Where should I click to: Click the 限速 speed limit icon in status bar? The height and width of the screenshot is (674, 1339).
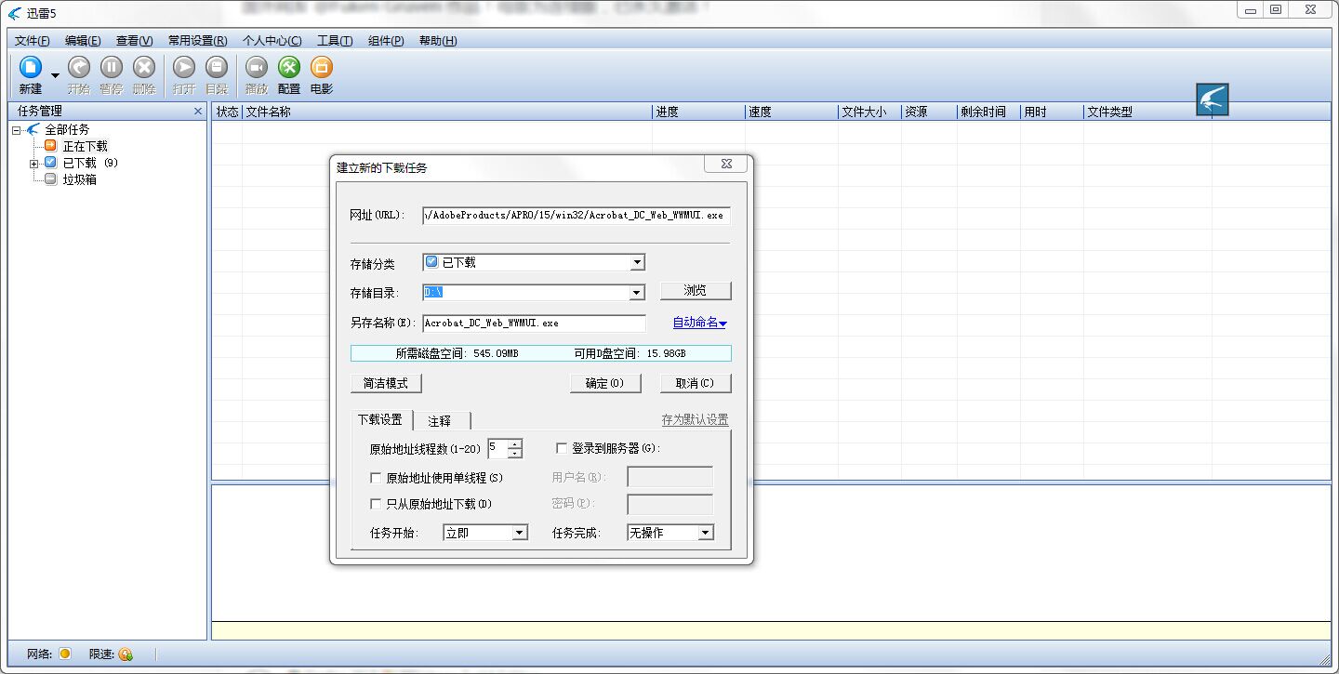126,654
